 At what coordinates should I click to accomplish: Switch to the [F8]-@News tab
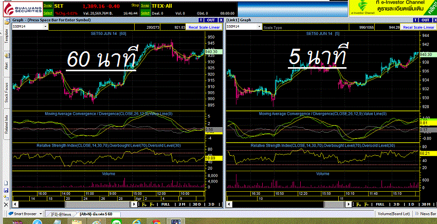[x=61, y=214]
